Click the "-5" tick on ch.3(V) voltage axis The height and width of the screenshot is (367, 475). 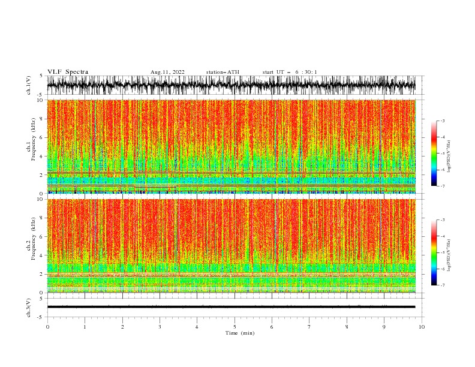pos(40,318)
